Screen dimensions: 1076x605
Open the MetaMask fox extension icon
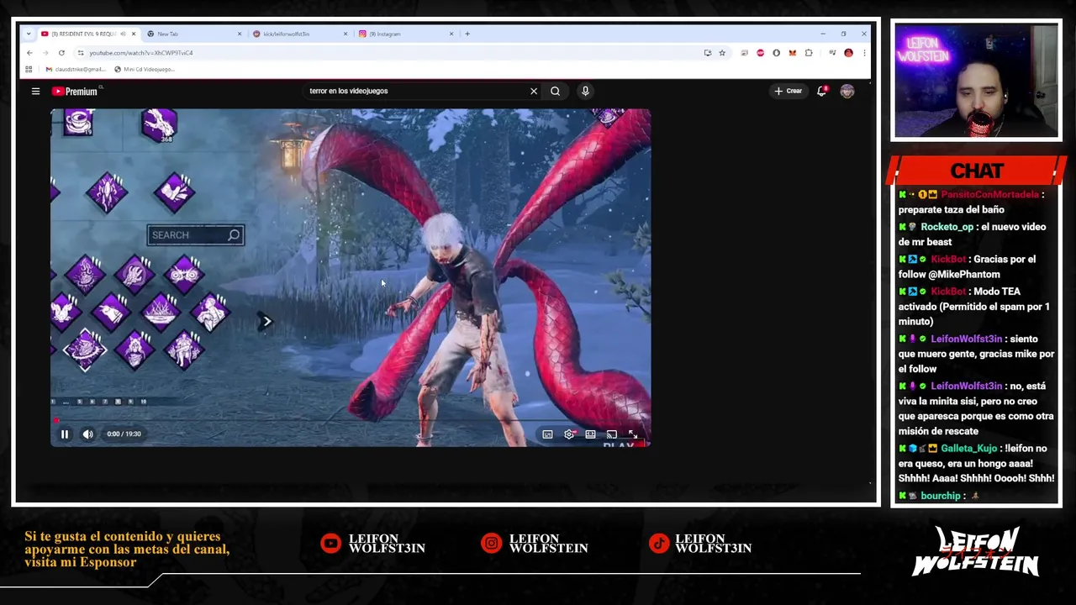click(792, 53)
